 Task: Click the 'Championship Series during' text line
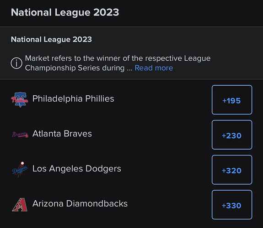point(75,68)
